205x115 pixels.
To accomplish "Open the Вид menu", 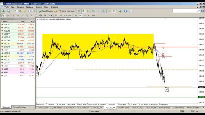I will (x=13, y=7).
